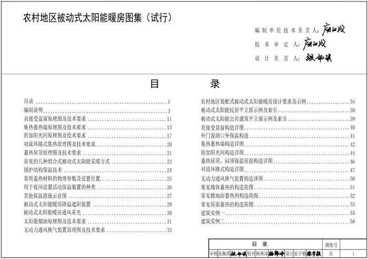The height and width of the screenshot is (259, 368).
Task: Select 农村地区装配式被动式太阳能暖房设计要求及示例 entry
Action: 278,101
